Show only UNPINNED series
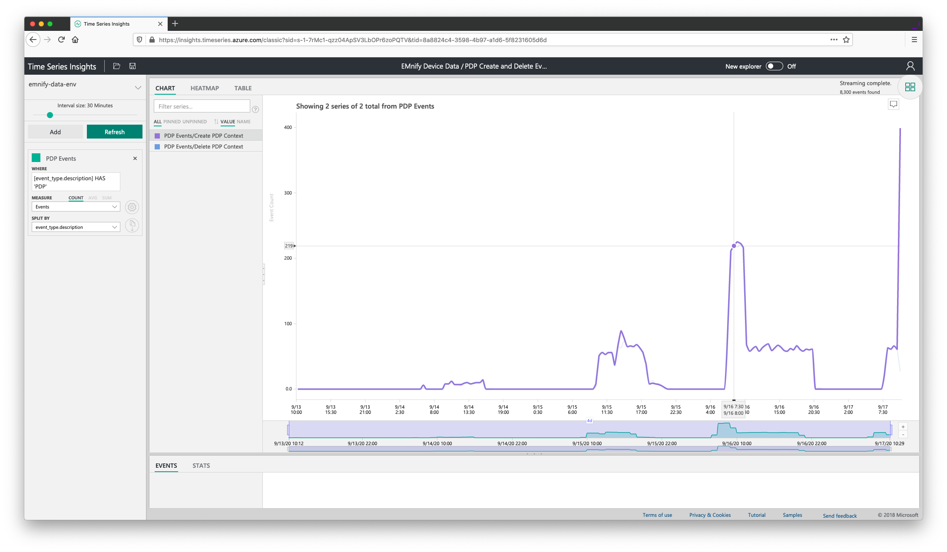 click(x=195, y=122)
